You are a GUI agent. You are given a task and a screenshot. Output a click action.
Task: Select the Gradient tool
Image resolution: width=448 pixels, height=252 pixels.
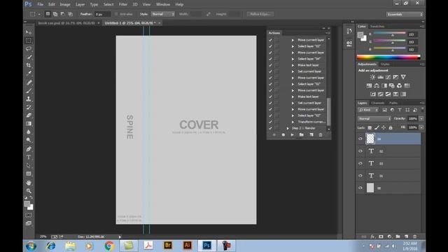29,124
